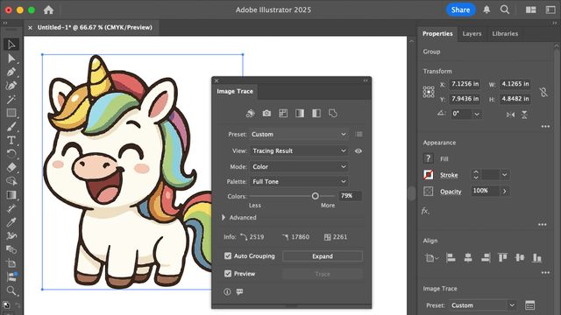
Task: Open the Opacity options link
Action: pos(451,192)
